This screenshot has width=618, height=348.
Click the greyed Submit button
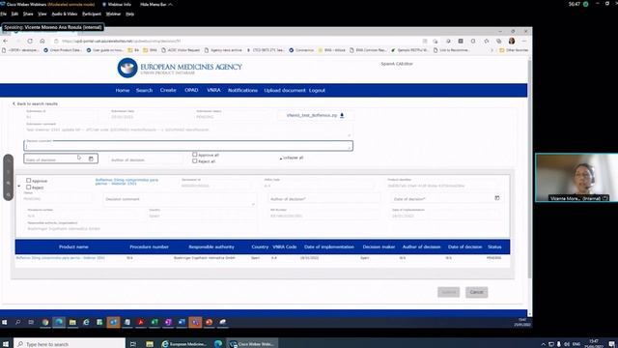(x=448, y=292)
